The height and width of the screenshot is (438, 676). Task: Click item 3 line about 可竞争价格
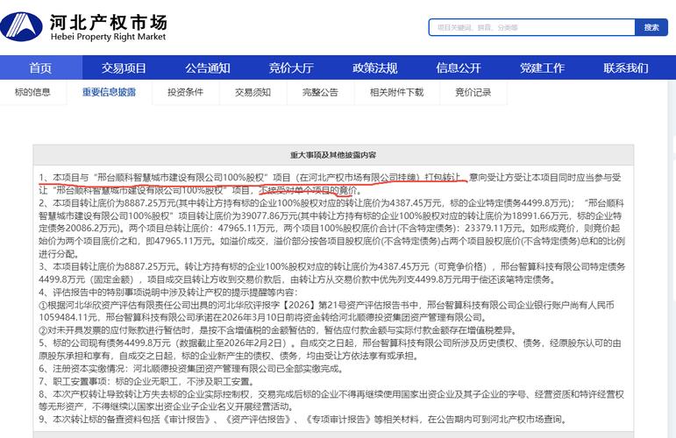[x=331, y=266]
